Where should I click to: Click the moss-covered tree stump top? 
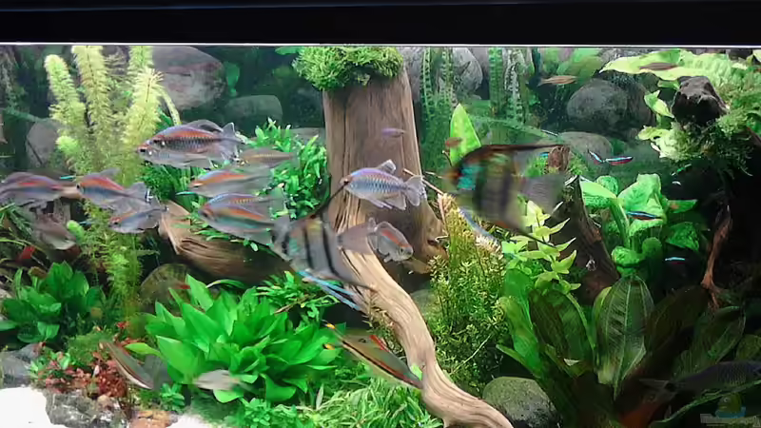click(x=347, y=65)
